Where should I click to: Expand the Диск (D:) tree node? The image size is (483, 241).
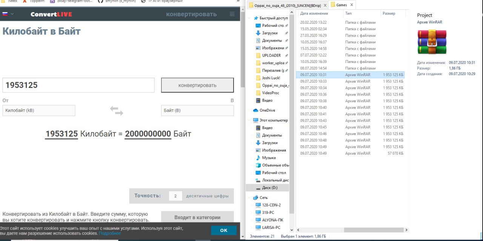[252, 188]
